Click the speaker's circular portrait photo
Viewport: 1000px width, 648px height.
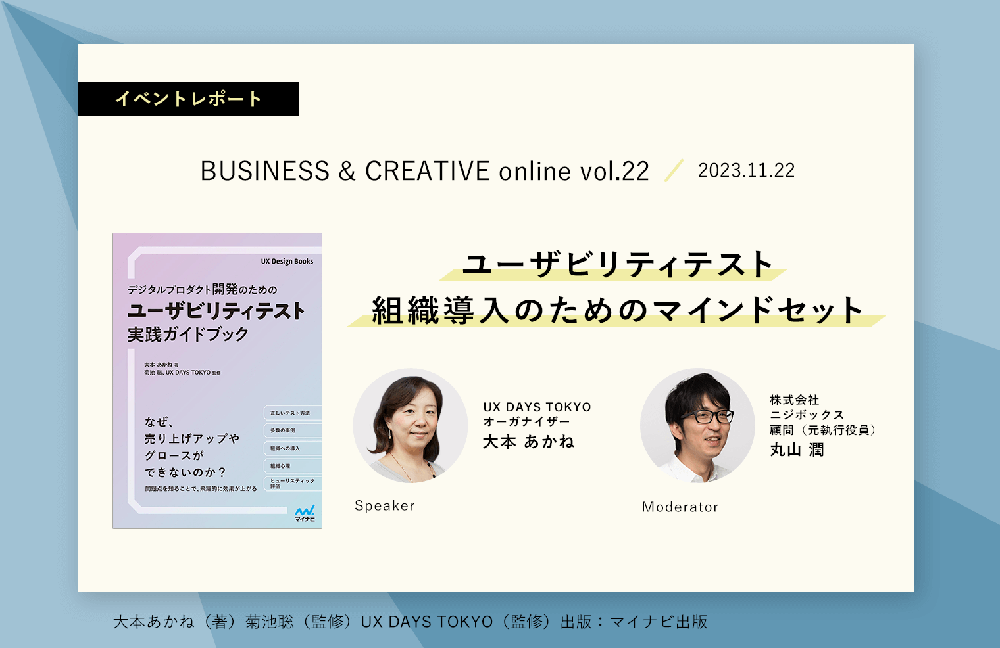point(411,426)
